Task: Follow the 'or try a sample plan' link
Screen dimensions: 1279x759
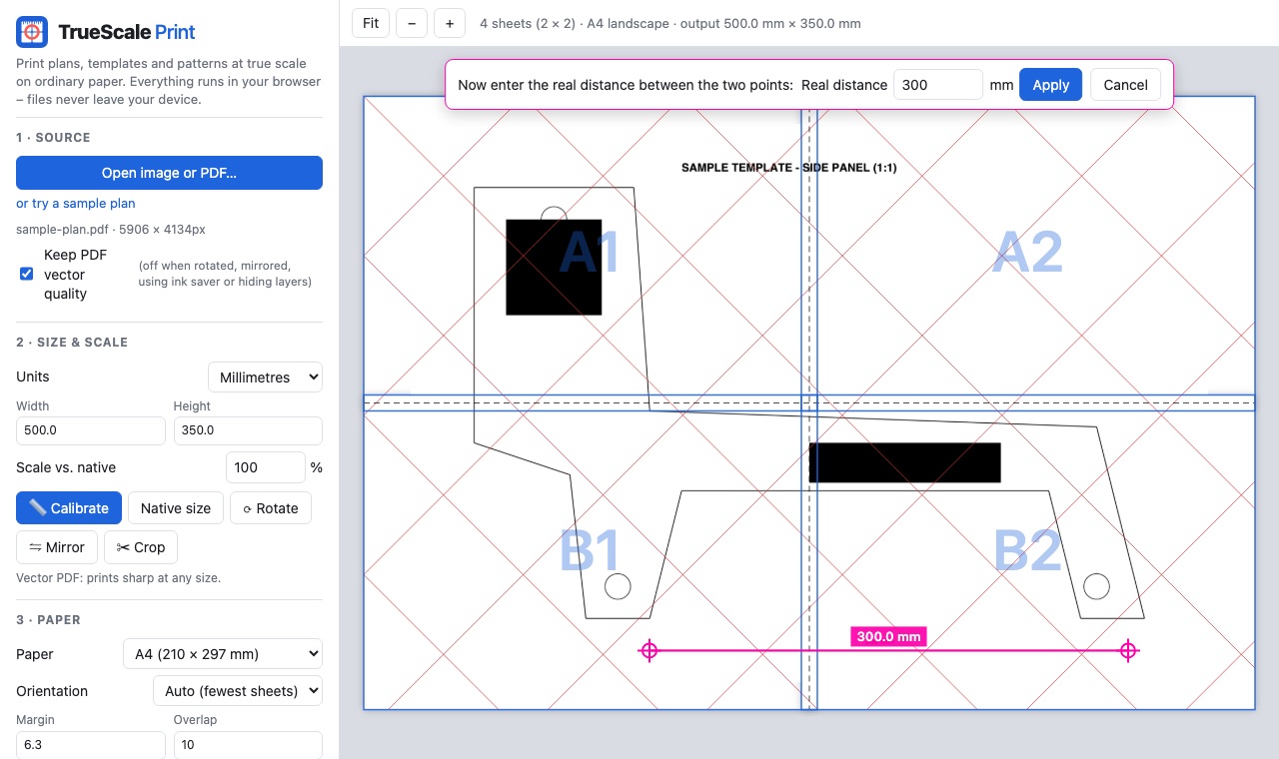Action: pyautogui.click(x=76, y=204)
